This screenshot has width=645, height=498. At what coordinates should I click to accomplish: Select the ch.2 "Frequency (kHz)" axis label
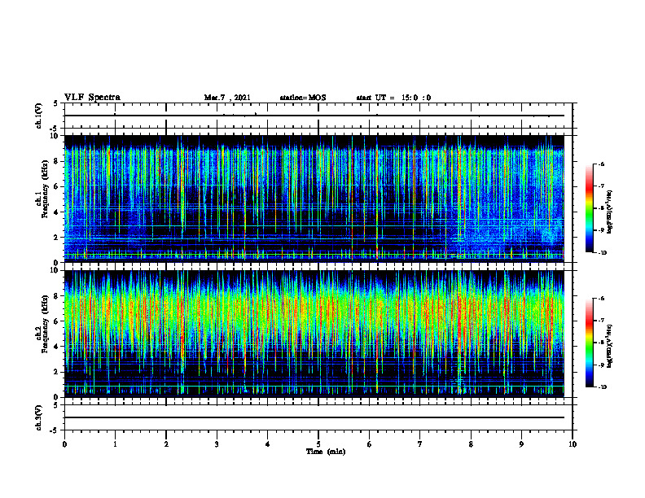pyautogui.click(x=45, y=324)
